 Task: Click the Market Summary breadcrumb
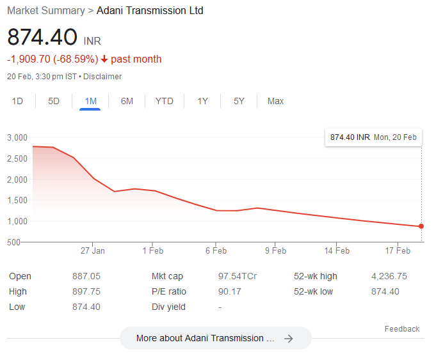45,11
